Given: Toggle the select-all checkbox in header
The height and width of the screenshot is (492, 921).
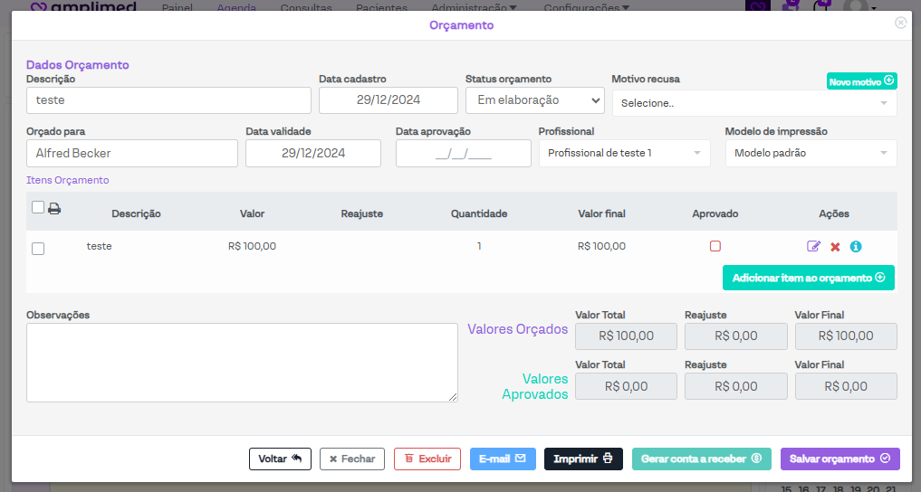Looking at the screenshot, I should click(38, 207).
